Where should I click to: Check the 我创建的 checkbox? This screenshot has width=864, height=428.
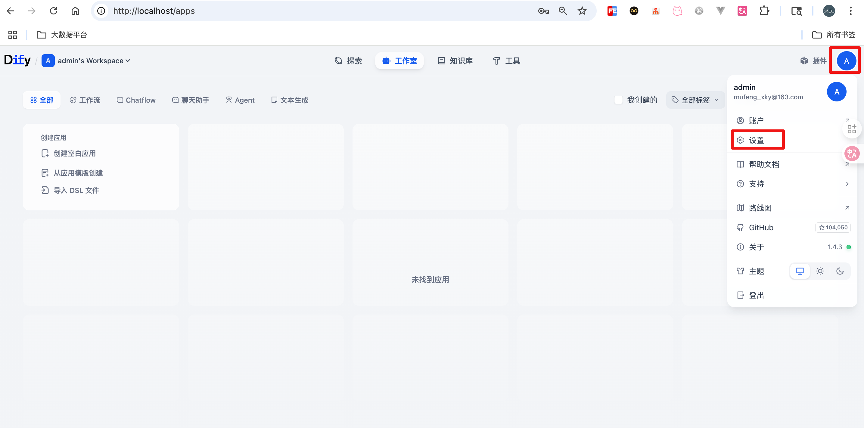(x=618, y=100)
